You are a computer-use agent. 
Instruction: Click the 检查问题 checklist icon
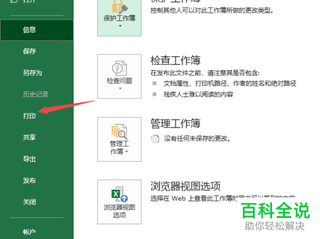tap(120, 68)
